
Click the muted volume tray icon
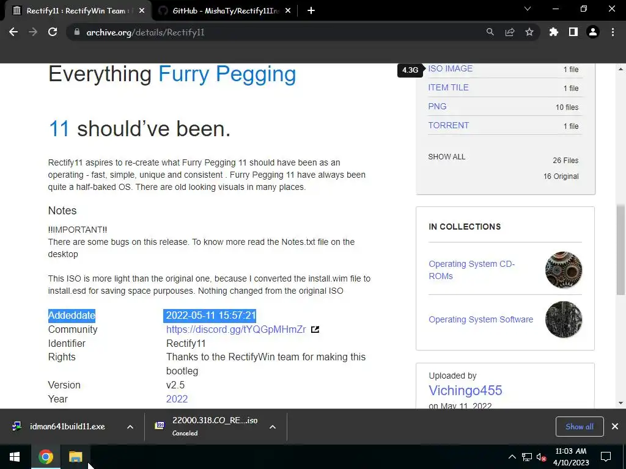click(x=541, y=457)
